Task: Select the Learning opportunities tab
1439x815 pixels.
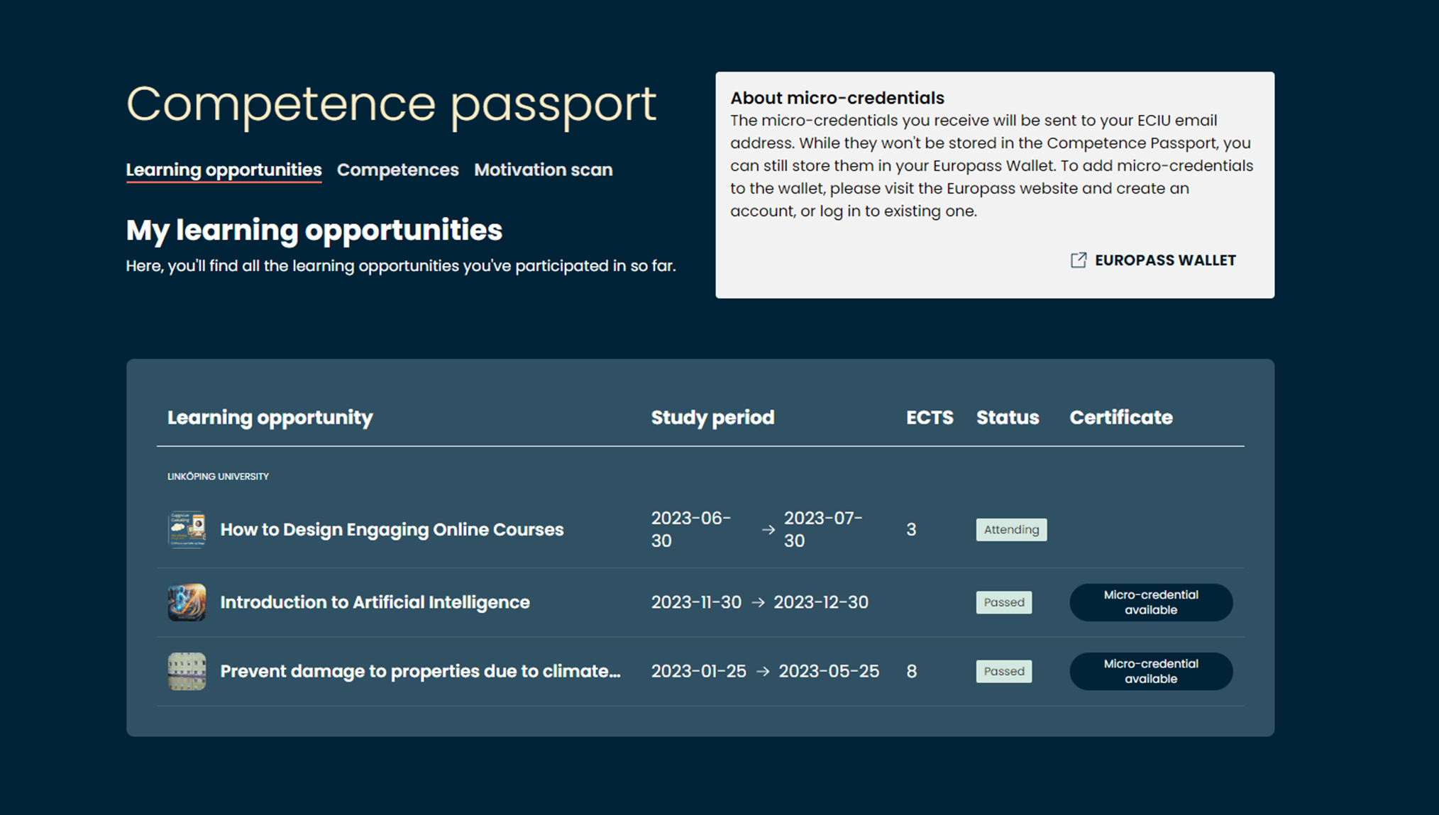Action: (224, 170)
